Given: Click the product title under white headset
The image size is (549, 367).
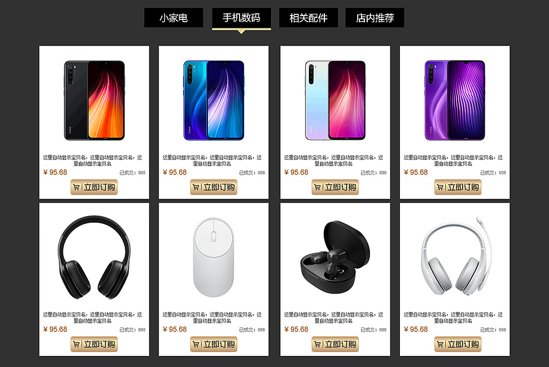Looking at the screenshot, I should (x=453, y=318).
